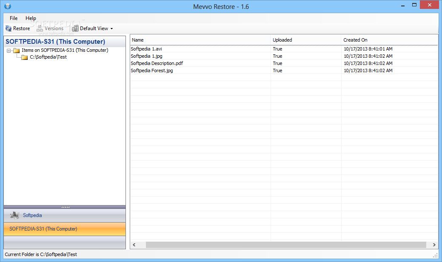The image size is (442, 262).
Task: Click date 10/17/2013 8:41:01 AM
Action: tap(368, 49)
